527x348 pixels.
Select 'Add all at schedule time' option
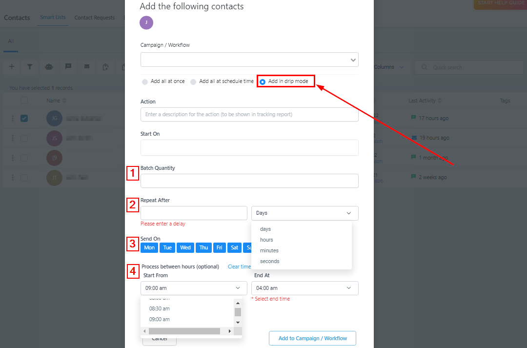pos(194,82)
